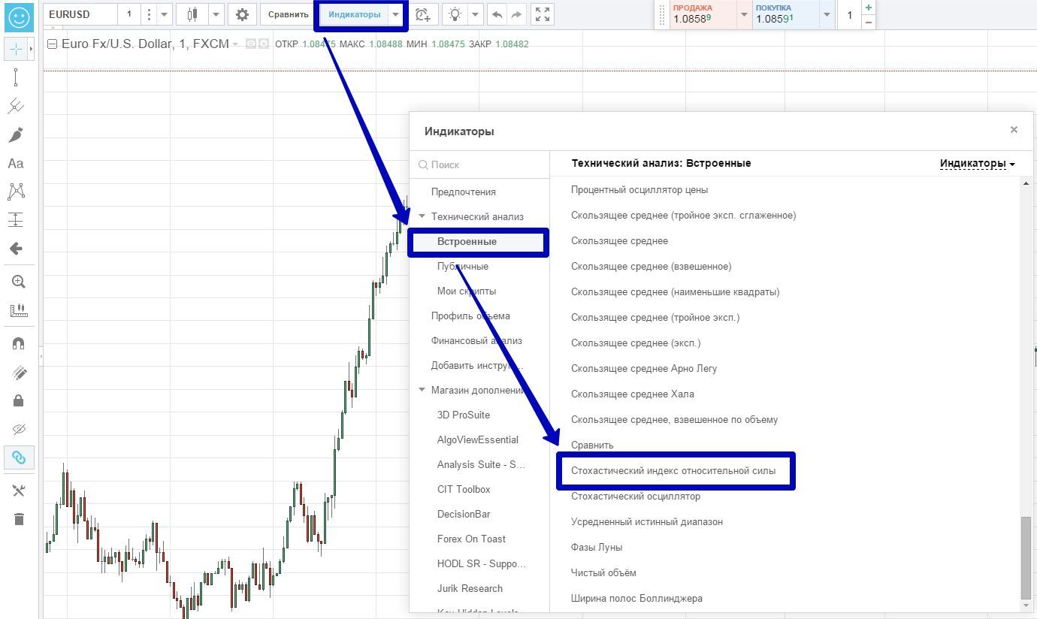1037x619 pixels.
Task: Select 3D ProSuite add-on
Action: [x=464, y=415]
